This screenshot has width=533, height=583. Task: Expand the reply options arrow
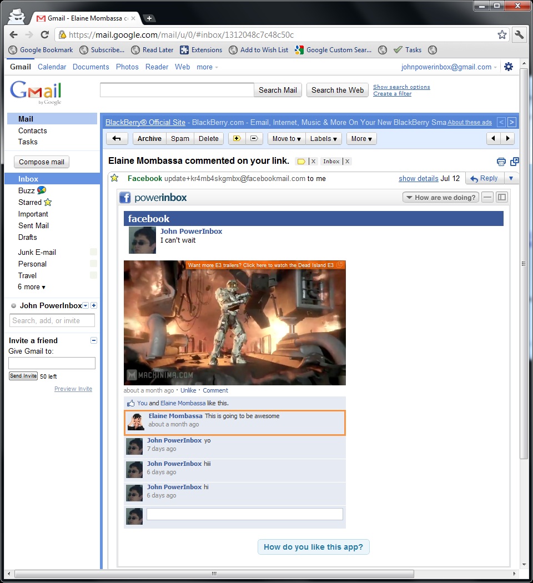(511, 178)
